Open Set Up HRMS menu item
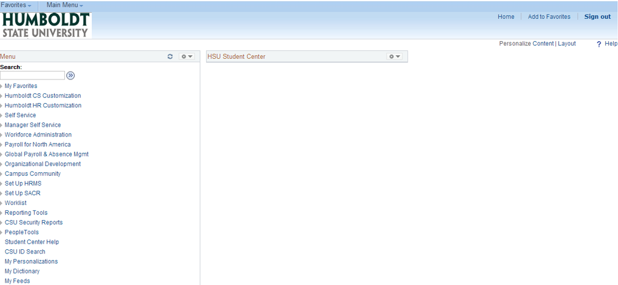 pyautogui.click(x=23, y=184)
